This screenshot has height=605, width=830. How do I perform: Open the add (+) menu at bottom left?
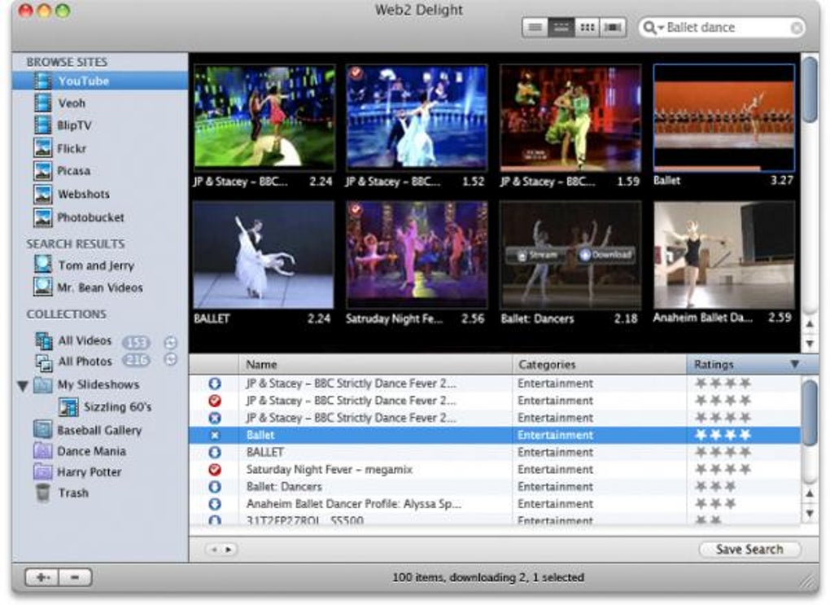tap(41, 577)
